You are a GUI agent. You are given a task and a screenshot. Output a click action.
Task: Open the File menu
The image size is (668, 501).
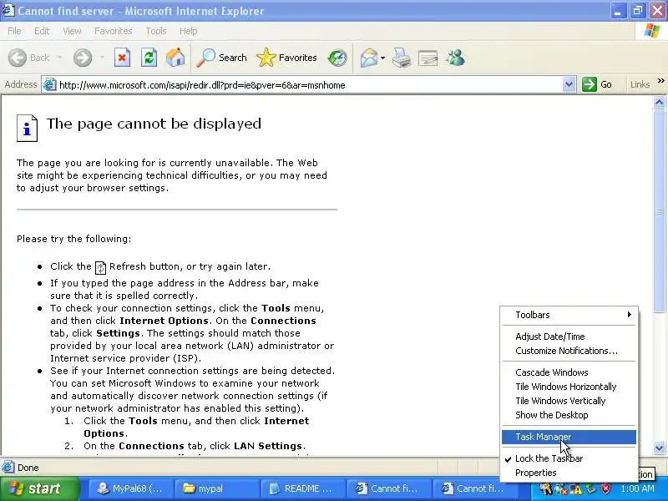14,31
